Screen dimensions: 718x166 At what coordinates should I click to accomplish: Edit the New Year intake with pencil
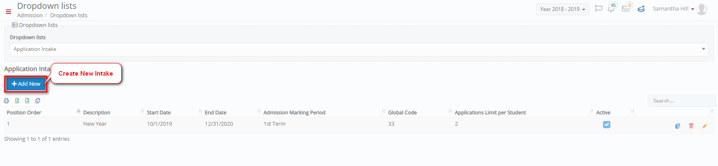point(704,126)
